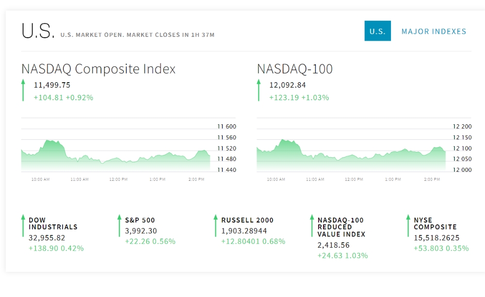Select the U.S. tab
Screen dimensions: 485x297
pyautogui.click(x=377, y=31)
